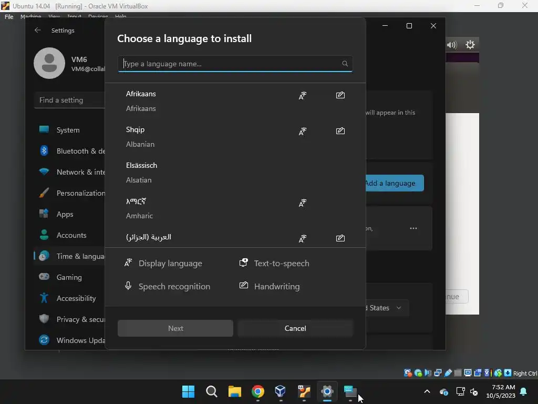The height and width of the screenshot is (404, 538).
Task: Click the Speech recognition microphone icon
Action: (128, 286)
